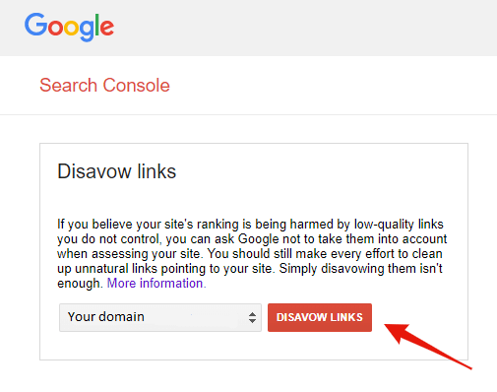The height and width of the screenshot is (392, 497).
Task: Click the paragraph about low-quality links
Action: click(x=252, y=253)
